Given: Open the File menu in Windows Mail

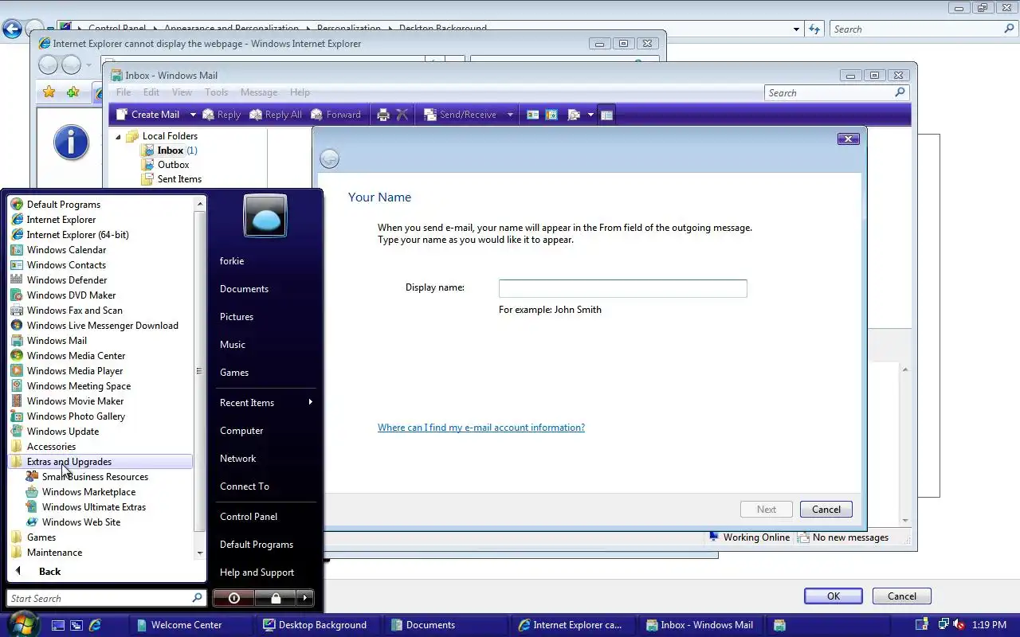Looking at the screenshot, I should (124, 92).
